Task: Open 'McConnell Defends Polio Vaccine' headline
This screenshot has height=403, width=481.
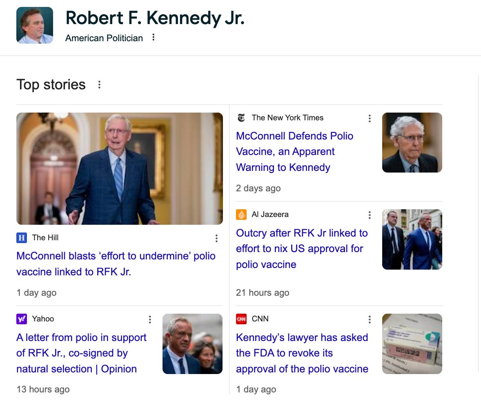Action: point(295,151)
